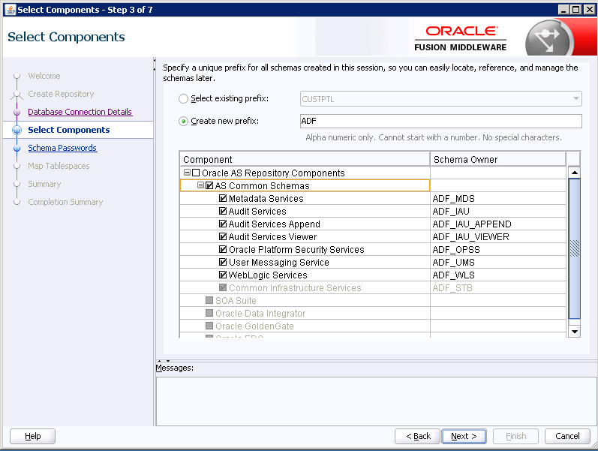This screenshot has width=598, height=451.
Task: Select the Select Components wizard step
Action: (x=68, y=130)
